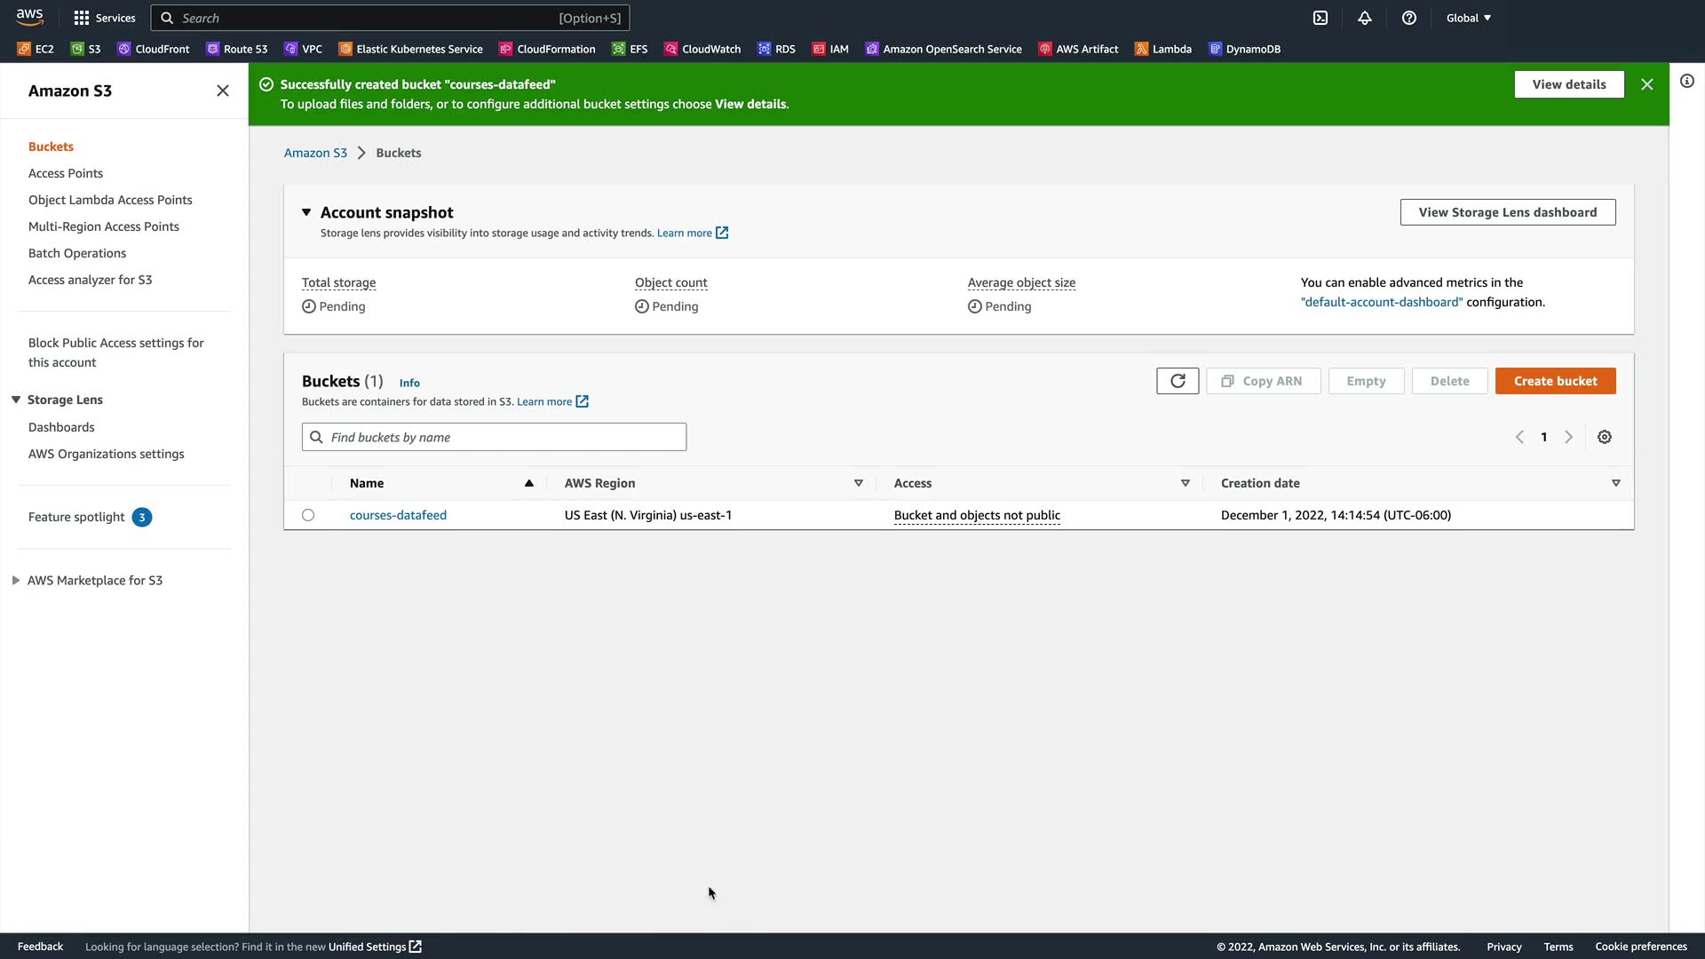Viewport: 1705px width, 959px height.
Task: Click the help question mark icon
Action: (x=1409, y=18)
